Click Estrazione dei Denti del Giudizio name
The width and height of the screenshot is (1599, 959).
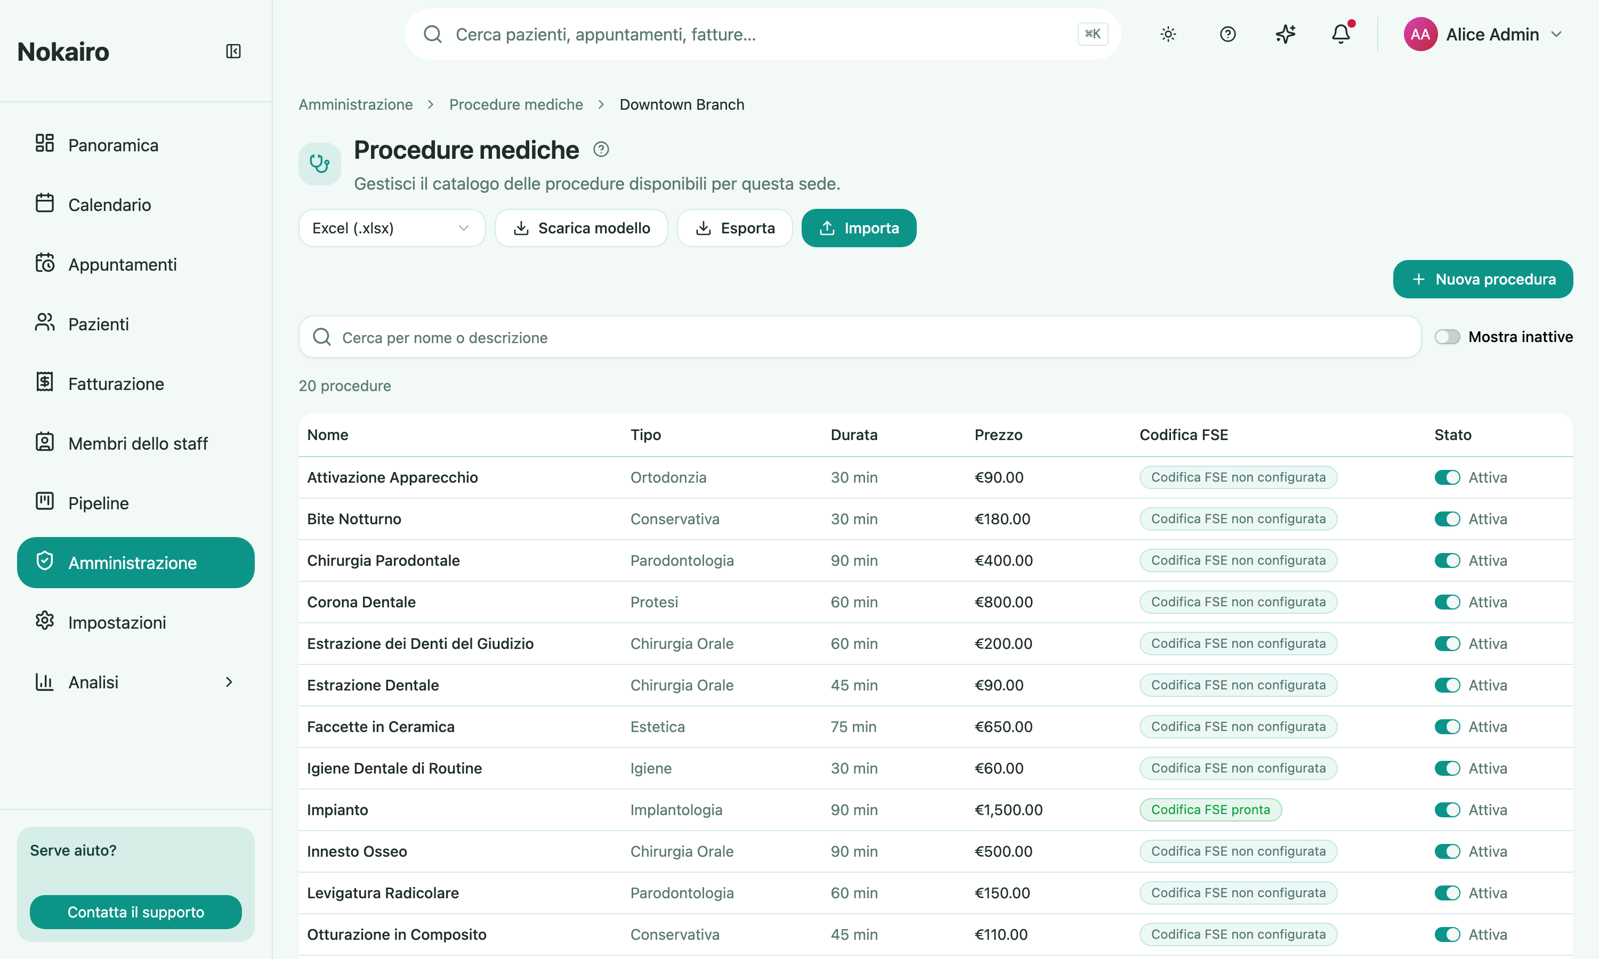point(420,644)
